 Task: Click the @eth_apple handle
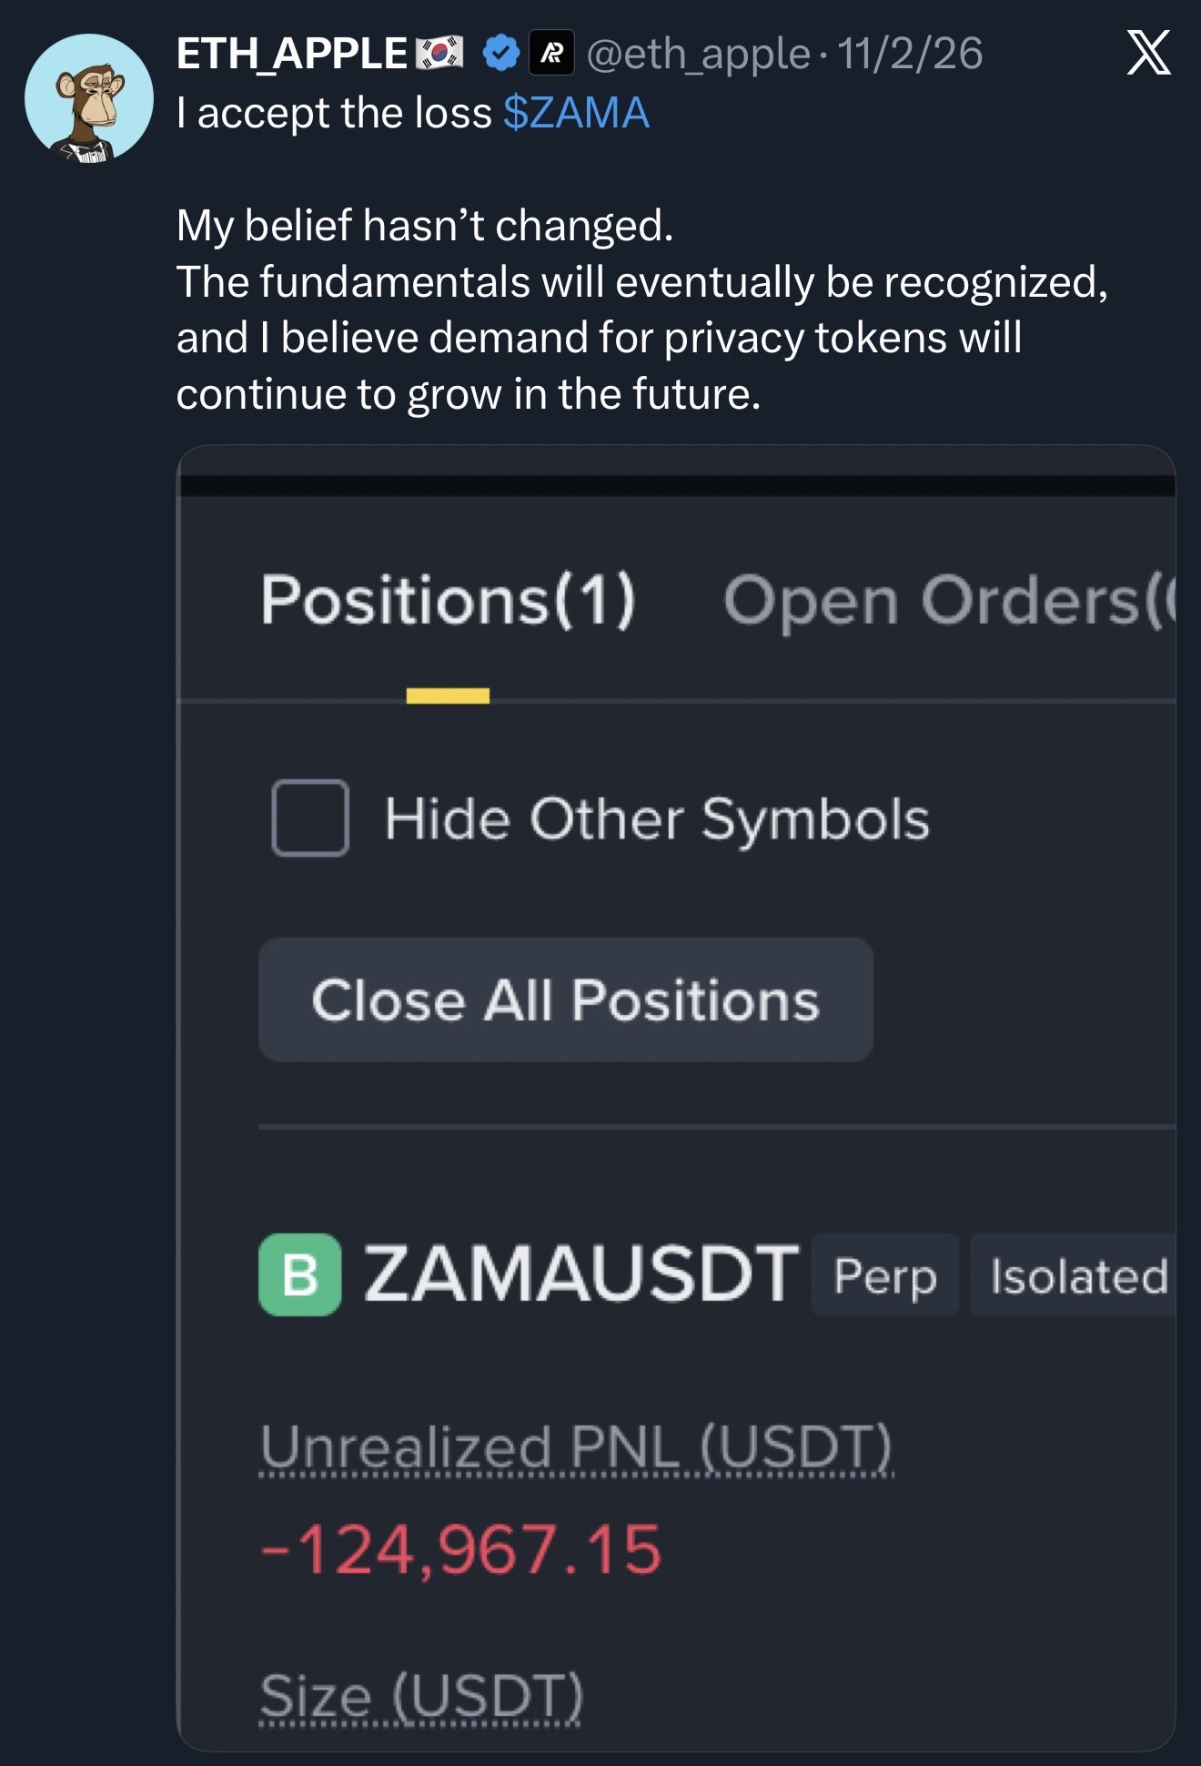698,54
